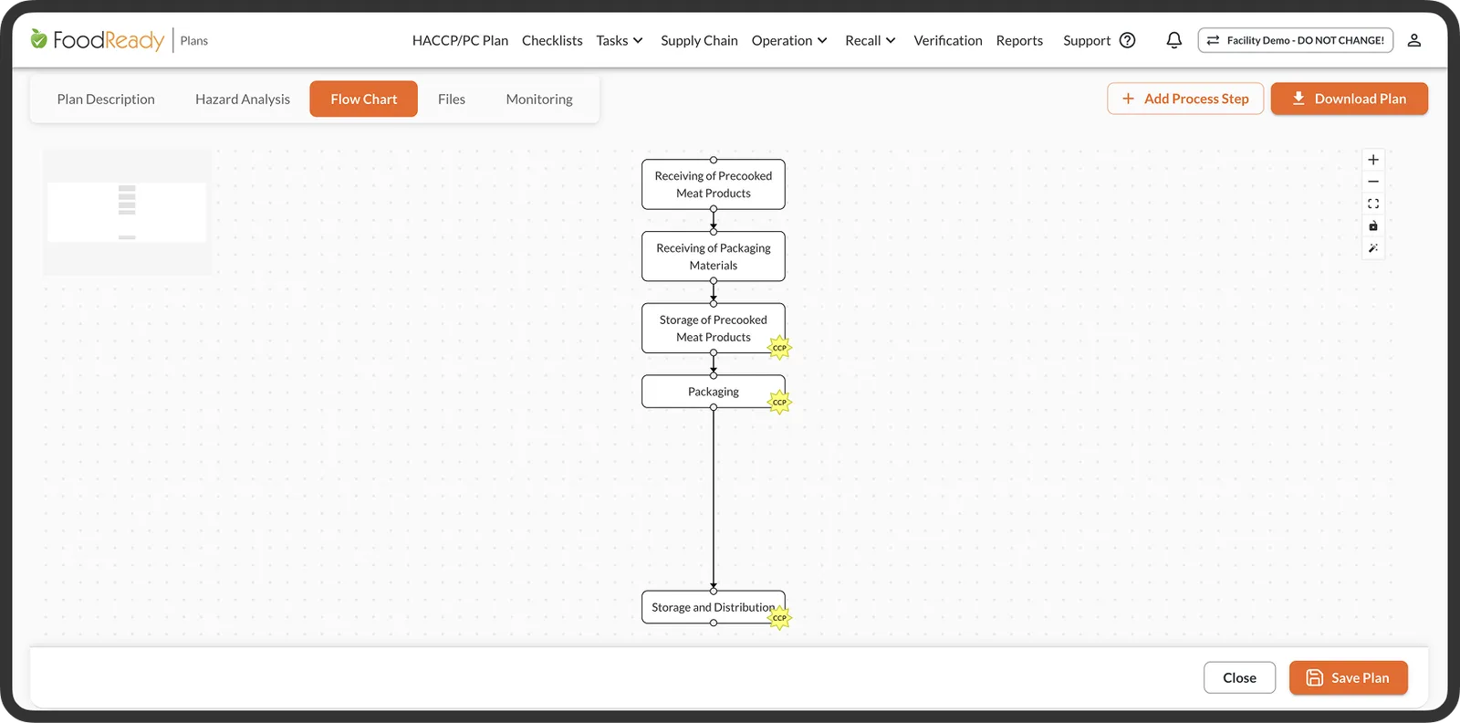1460x723 pixels.
Task: Open the Files tab
Action: click(x=452, y=99)
